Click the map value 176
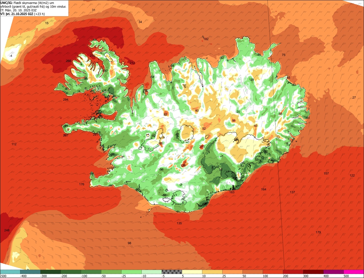Image resolution: width=364 pixels, height=278 pixels. click(x=82, y=184)
